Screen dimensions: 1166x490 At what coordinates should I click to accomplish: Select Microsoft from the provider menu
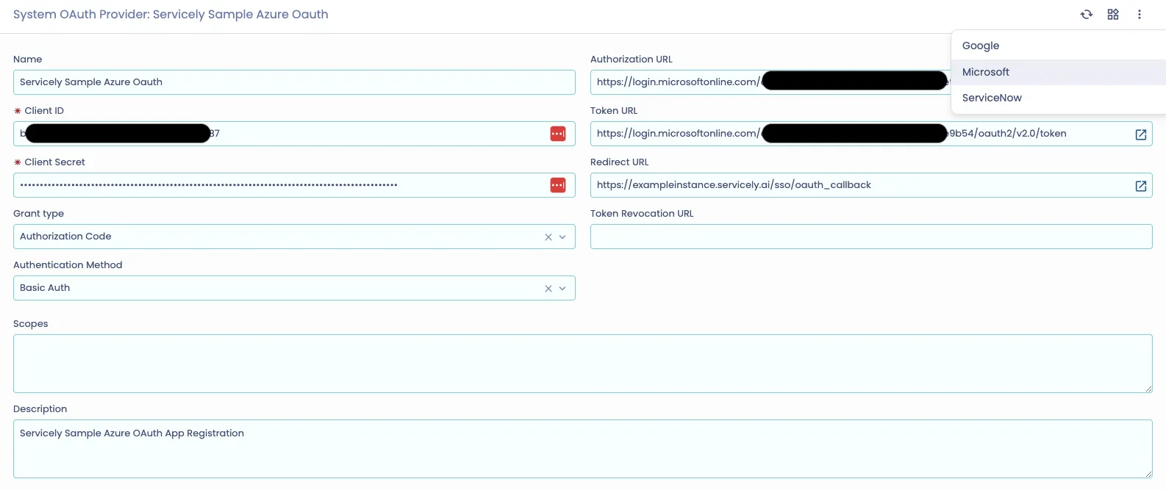coord(1059,72)
